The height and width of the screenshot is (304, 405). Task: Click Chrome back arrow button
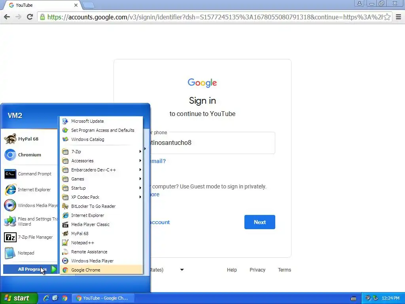click(x=7, y=17)
